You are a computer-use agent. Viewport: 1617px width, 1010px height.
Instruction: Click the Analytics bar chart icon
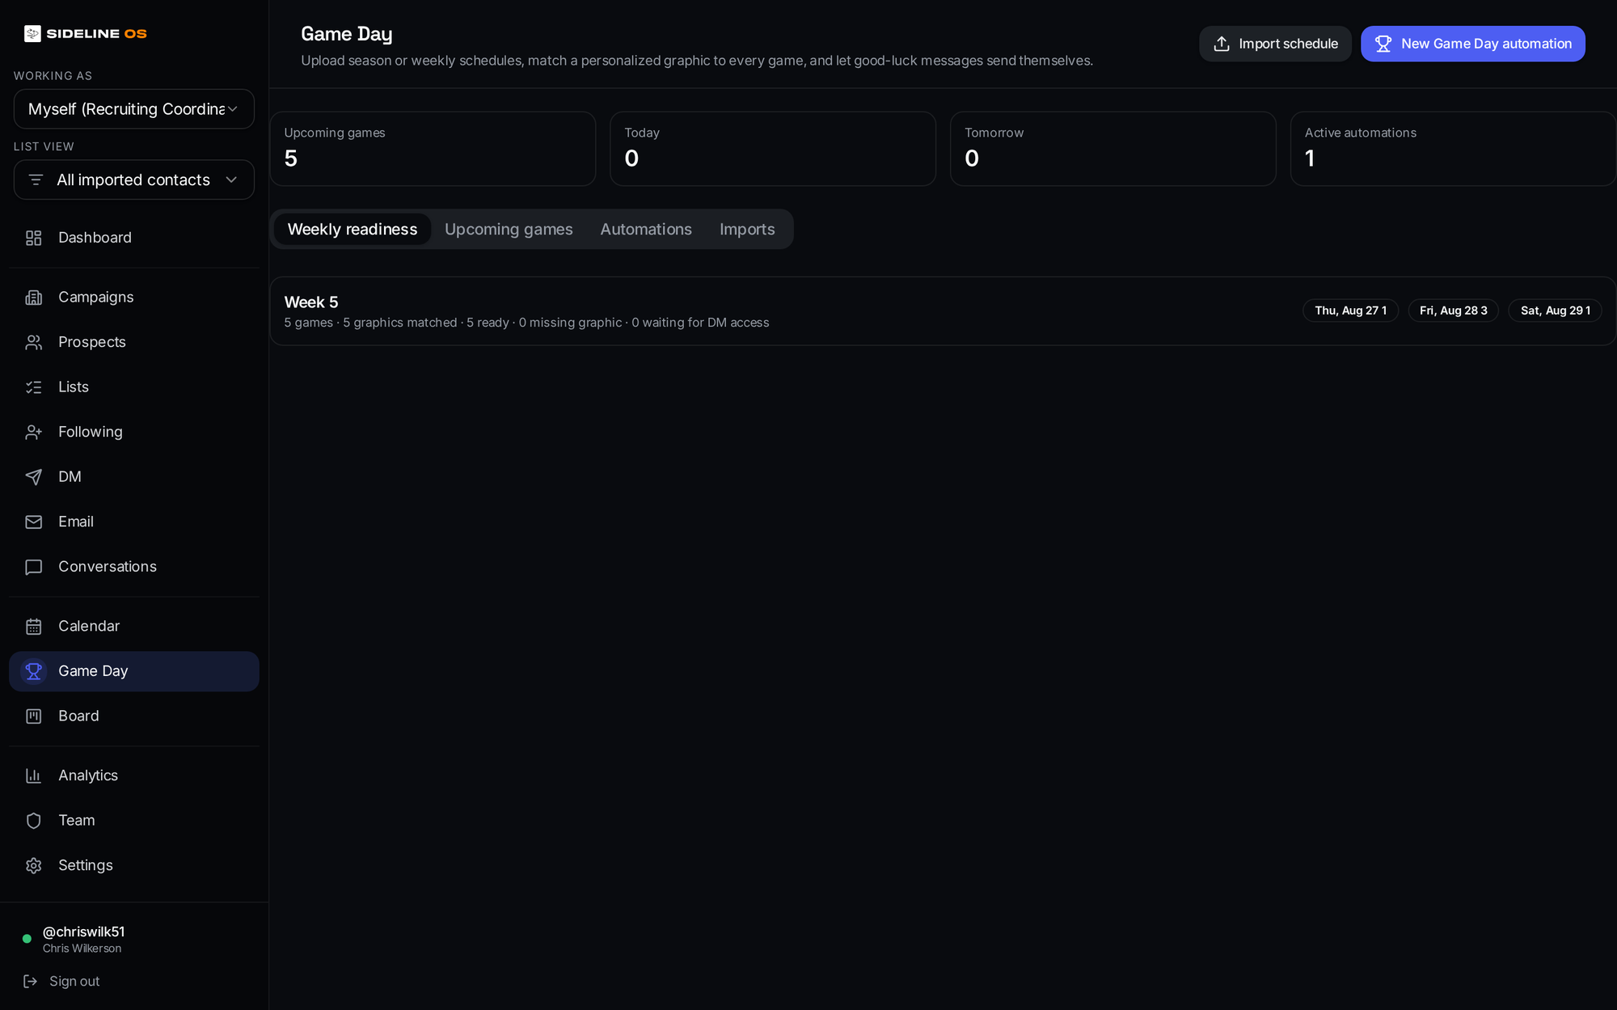coord(33,775)
